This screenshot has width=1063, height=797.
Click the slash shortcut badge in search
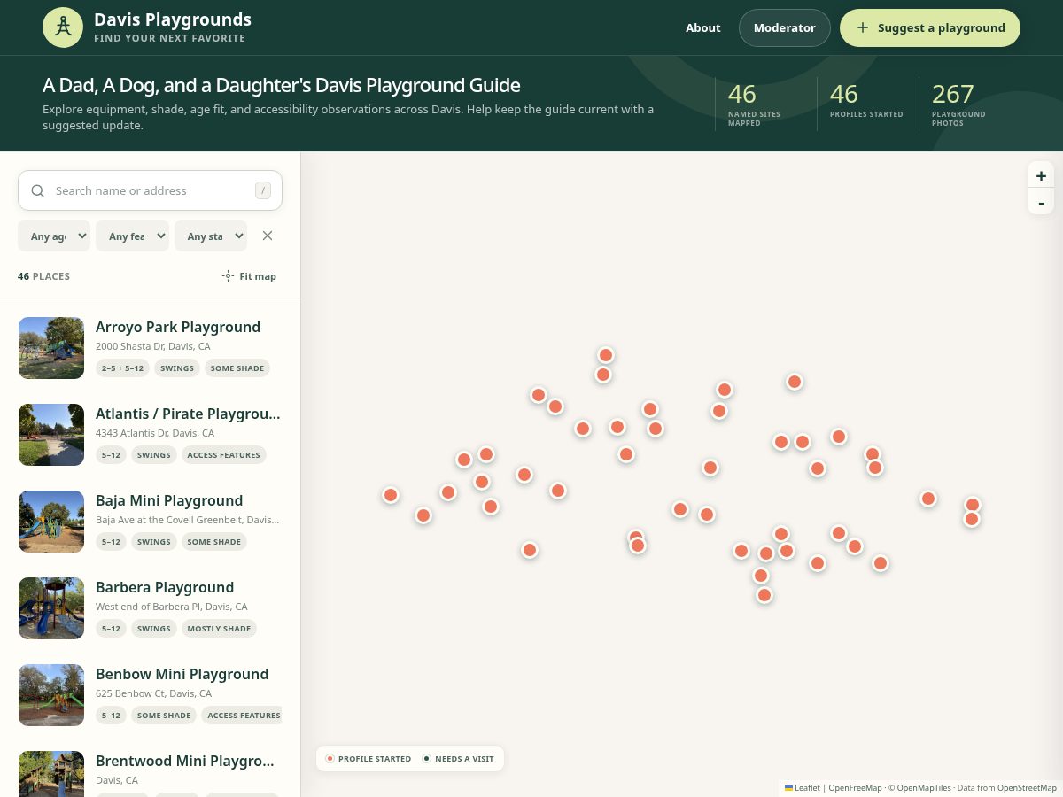(x=262, y=190)
